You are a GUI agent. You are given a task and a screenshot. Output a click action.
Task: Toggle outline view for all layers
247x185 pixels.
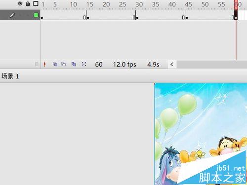tap(36, 3)
